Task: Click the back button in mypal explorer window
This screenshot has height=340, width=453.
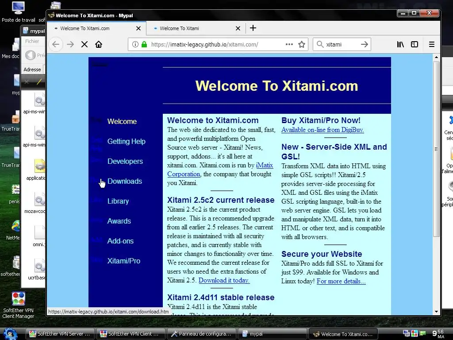Action: pos(31,55)
